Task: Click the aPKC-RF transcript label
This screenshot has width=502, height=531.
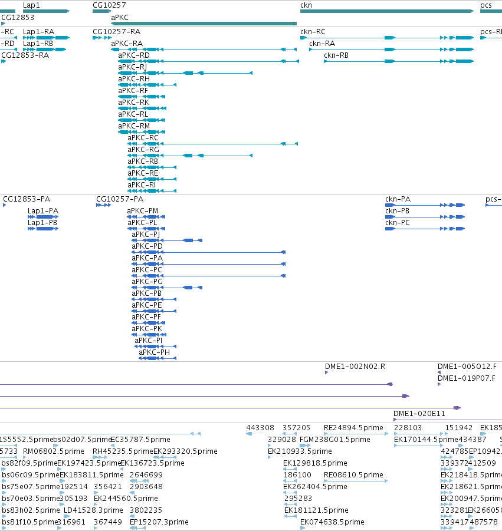Action: (x=133, y=90)
